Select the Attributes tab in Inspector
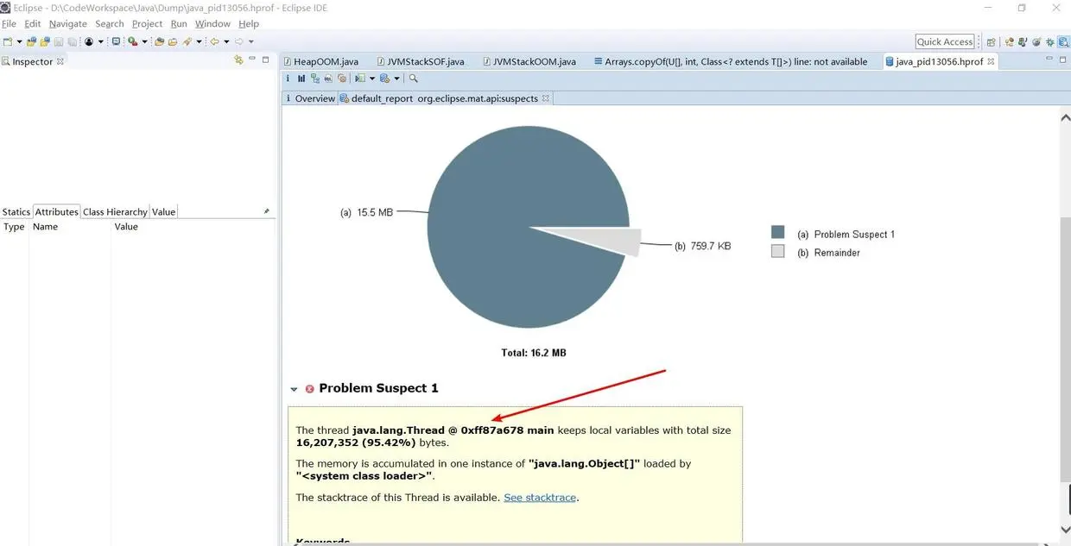This screenshot has height=546, width=1071. [57, 211]
